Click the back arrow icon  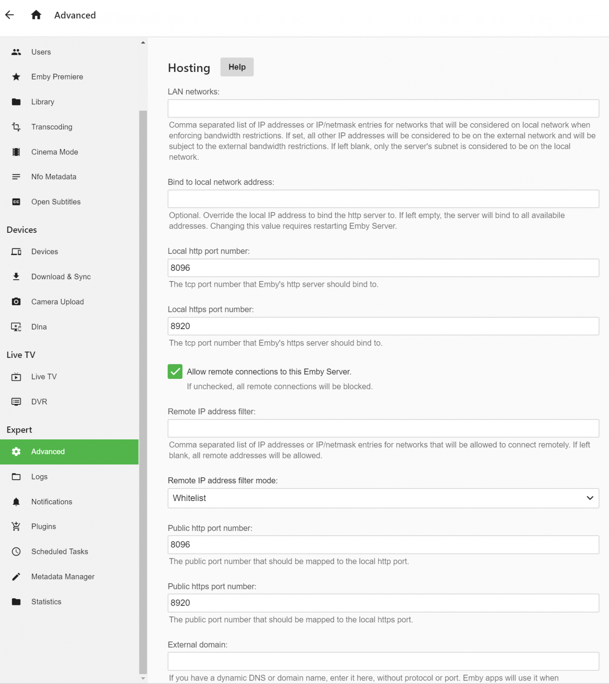click(10, 15)
